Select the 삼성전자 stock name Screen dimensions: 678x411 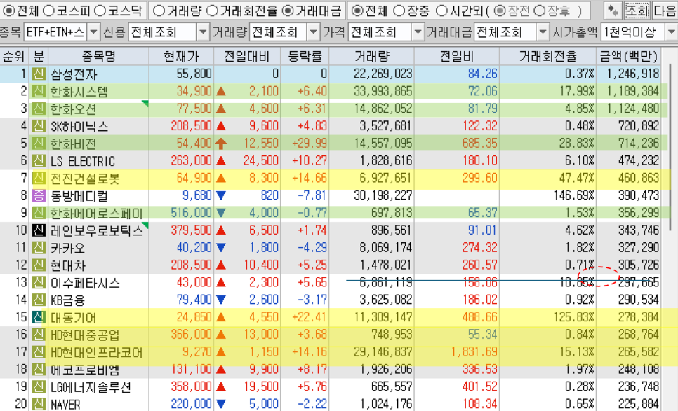pos(74,74)
